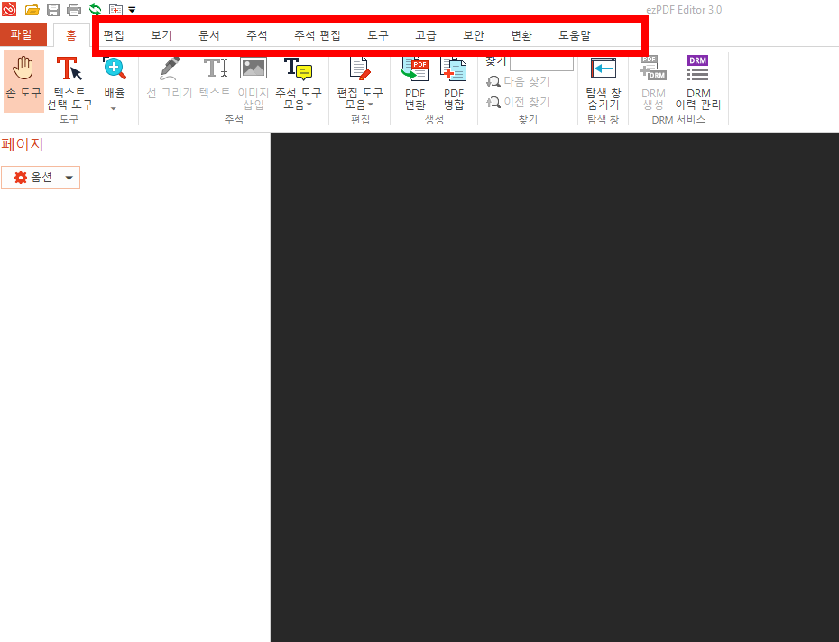This screenshot has width=839, height=642.
Task: Open the 파일 menu
Action: tap(23, 34)
